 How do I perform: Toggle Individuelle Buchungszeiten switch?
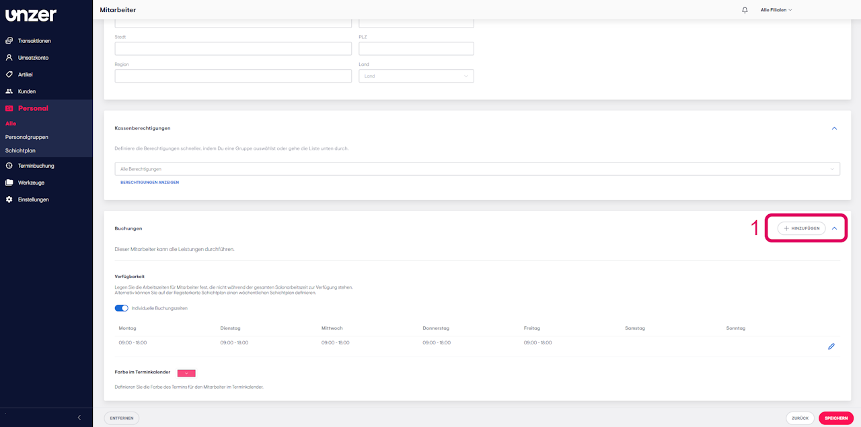pyautogui.click(x=122, y=308)
